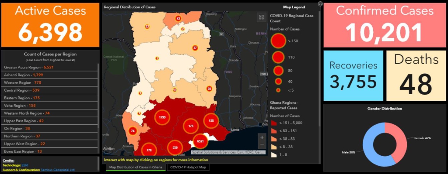Click the '> 151 - 5,000' dark red legend swatch
The height and width of the screenshot is (174, 448).
[273, 123]
